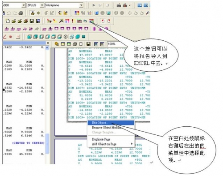Viewport: 223px width, 176px height.
Task: Click the red exclamation mark icon
Action: [73, 21]
